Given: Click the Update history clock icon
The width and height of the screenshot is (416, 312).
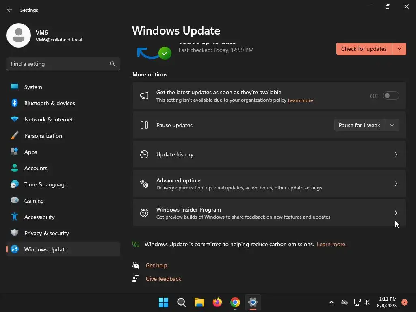Looking at the screenshot, I should coord(144,154).
